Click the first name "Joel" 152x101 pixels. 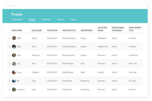(x=19, y=64)
